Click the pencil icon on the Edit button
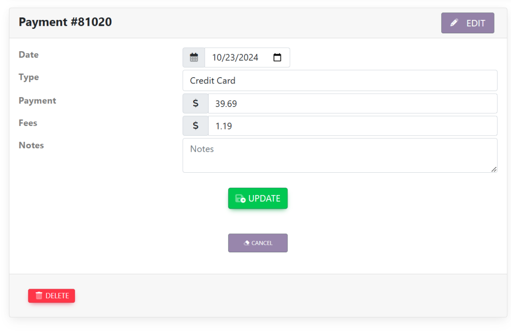This screenshot has width=511, height=332. coord(454,23)
